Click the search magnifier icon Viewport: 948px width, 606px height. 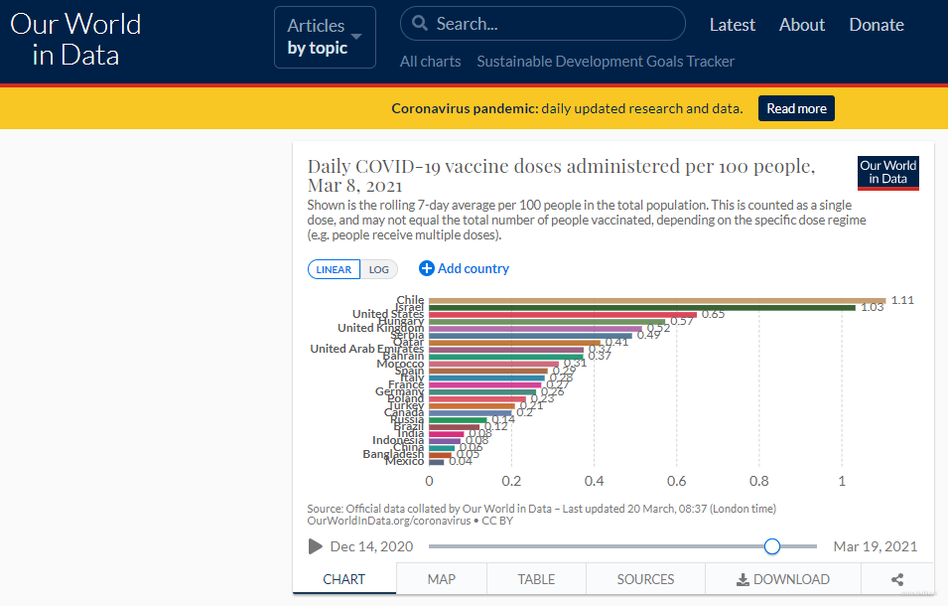point(420,23)
